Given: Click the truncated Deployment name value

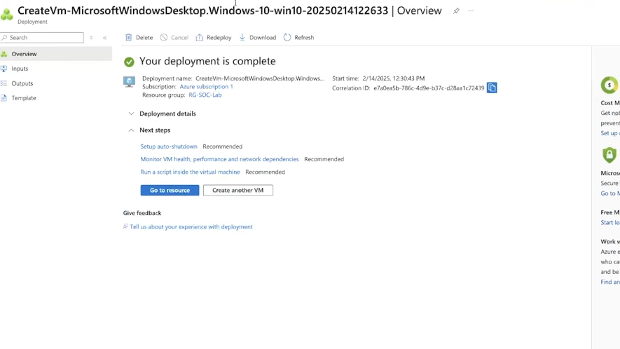Looking at the screenshot, I should click(x=260, y=78).
